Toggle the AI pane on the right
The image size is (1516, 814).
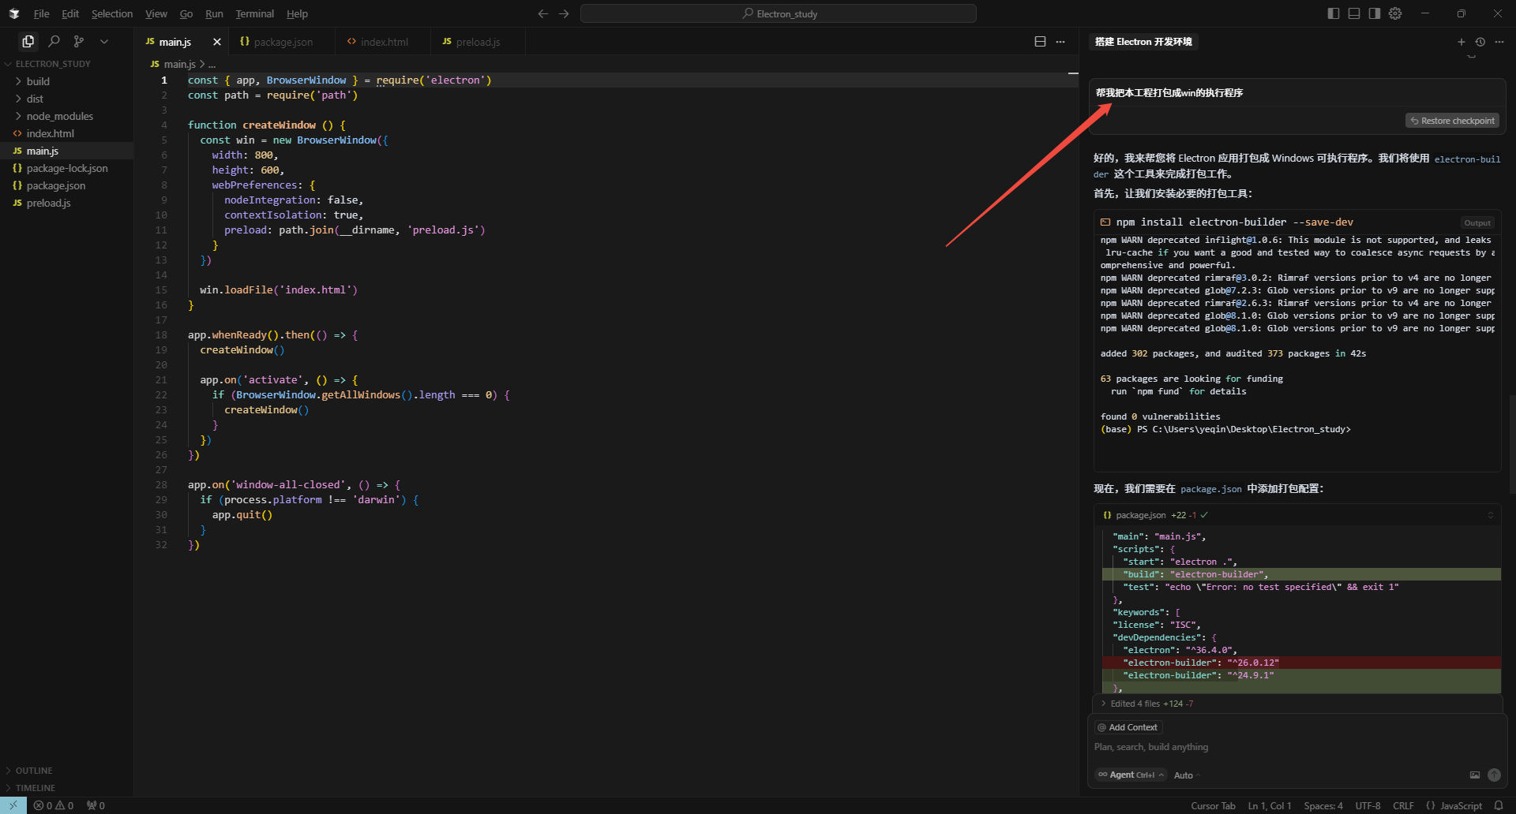1375,13
